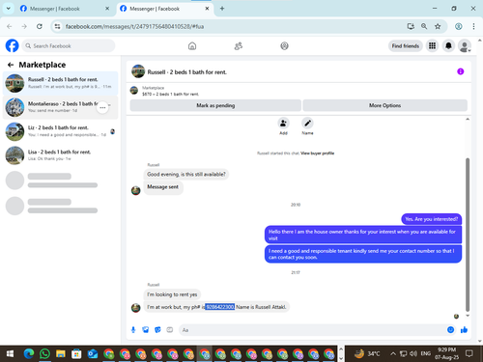Click the attach photo icon

146,330
